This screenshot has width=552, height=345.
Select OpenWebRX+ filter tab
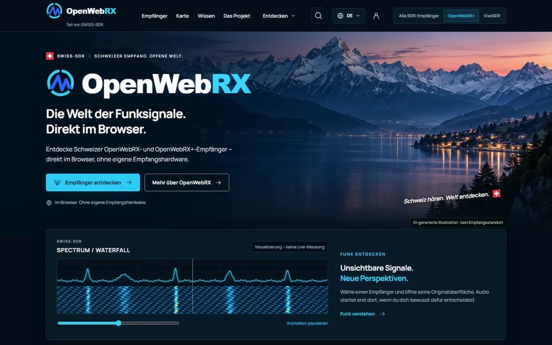(461, 16)
